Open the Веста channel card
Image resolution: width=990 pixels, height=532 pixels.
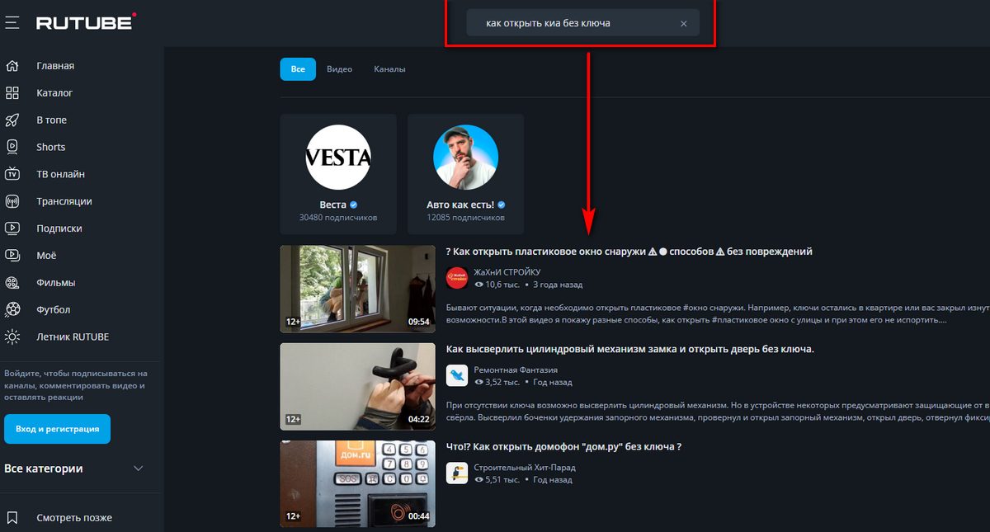click(338, 174)
